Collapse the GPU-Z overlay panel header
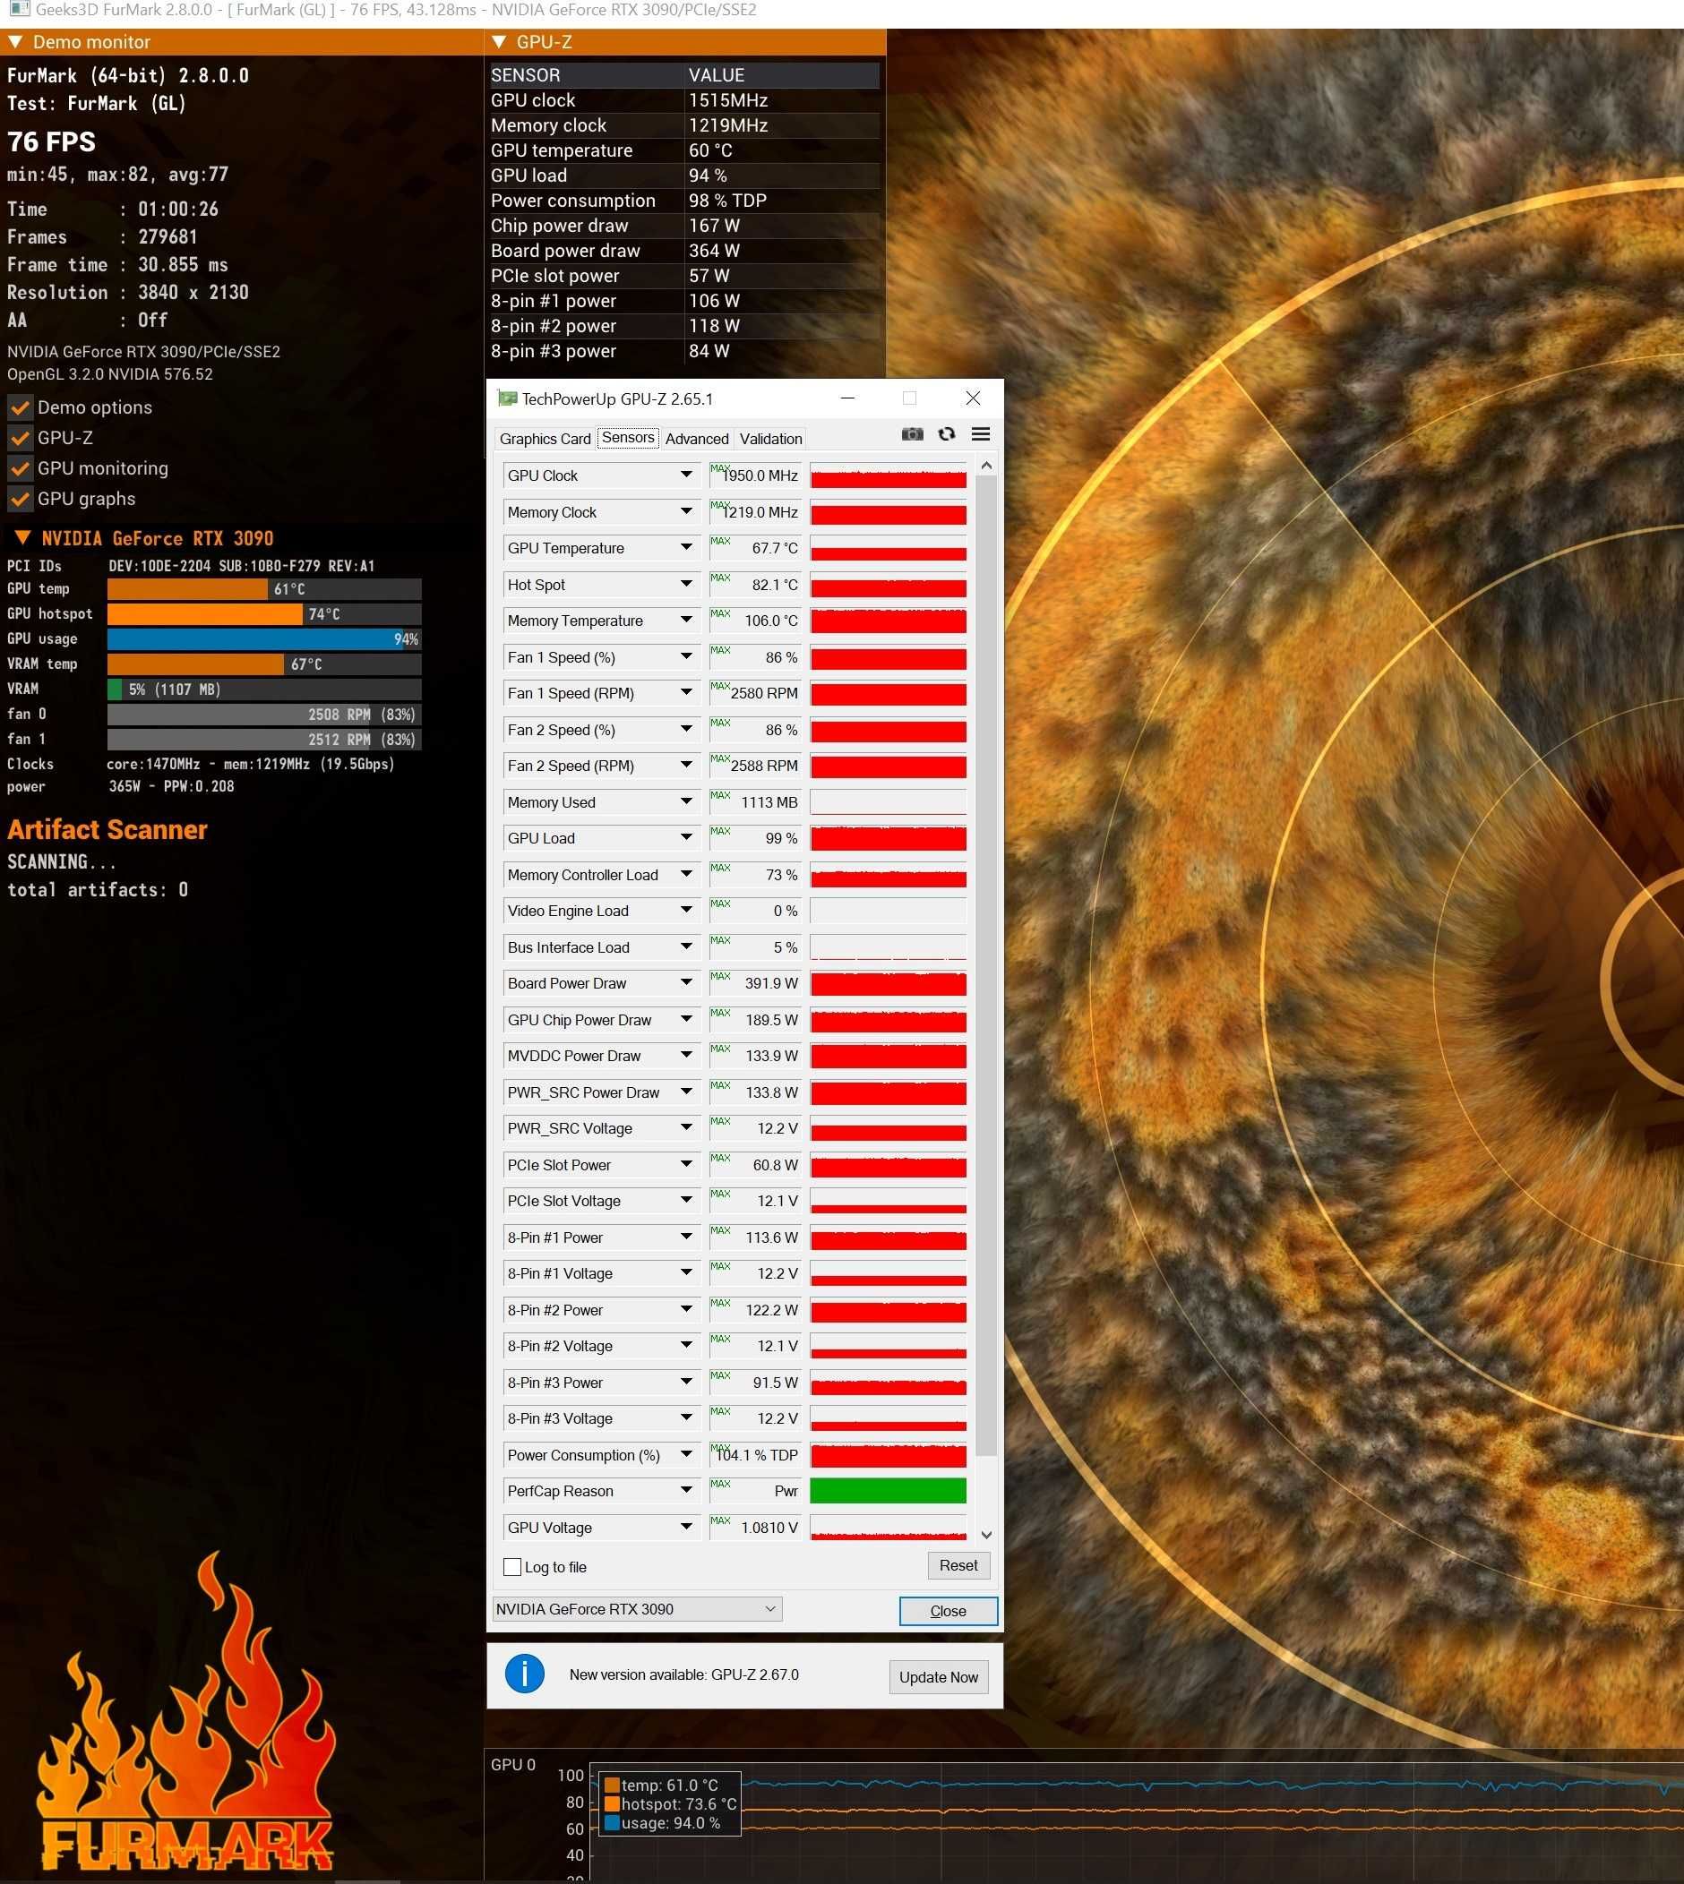The width and height of the screenshot is (1684, 1884). (x=499, y=41)
